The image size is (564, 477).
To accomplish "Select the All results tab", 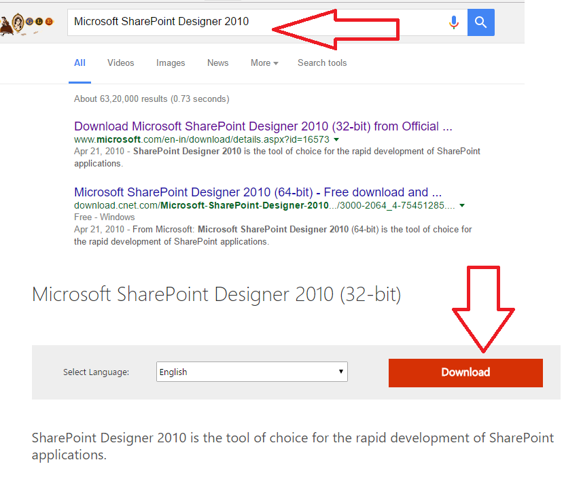I will click(x=80, y=63).
